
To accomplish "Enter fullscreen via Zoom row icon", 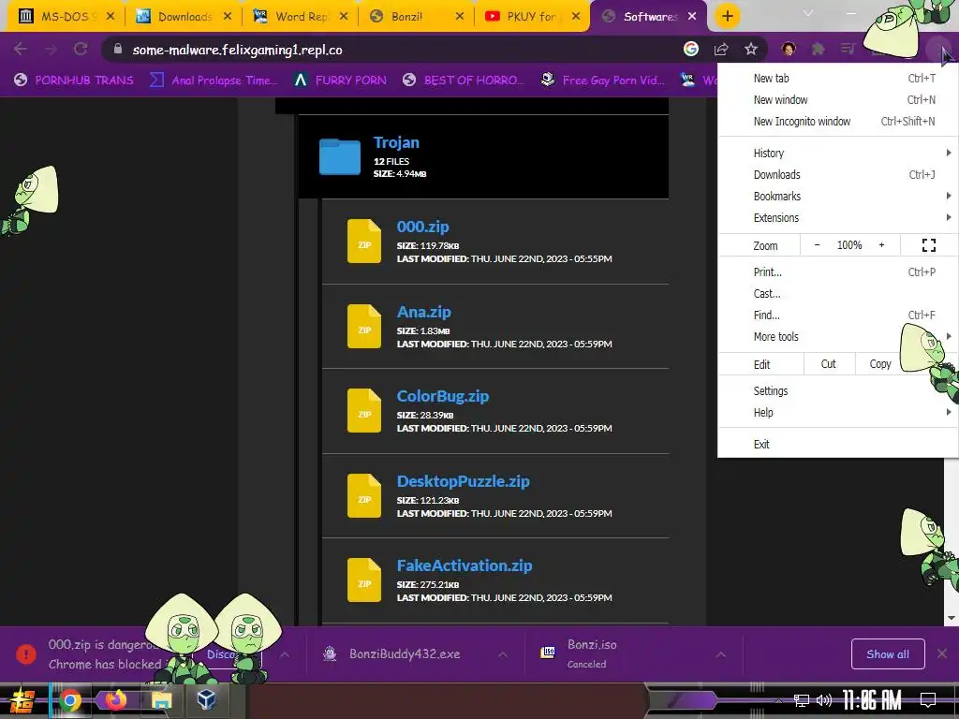I will 928,245.
